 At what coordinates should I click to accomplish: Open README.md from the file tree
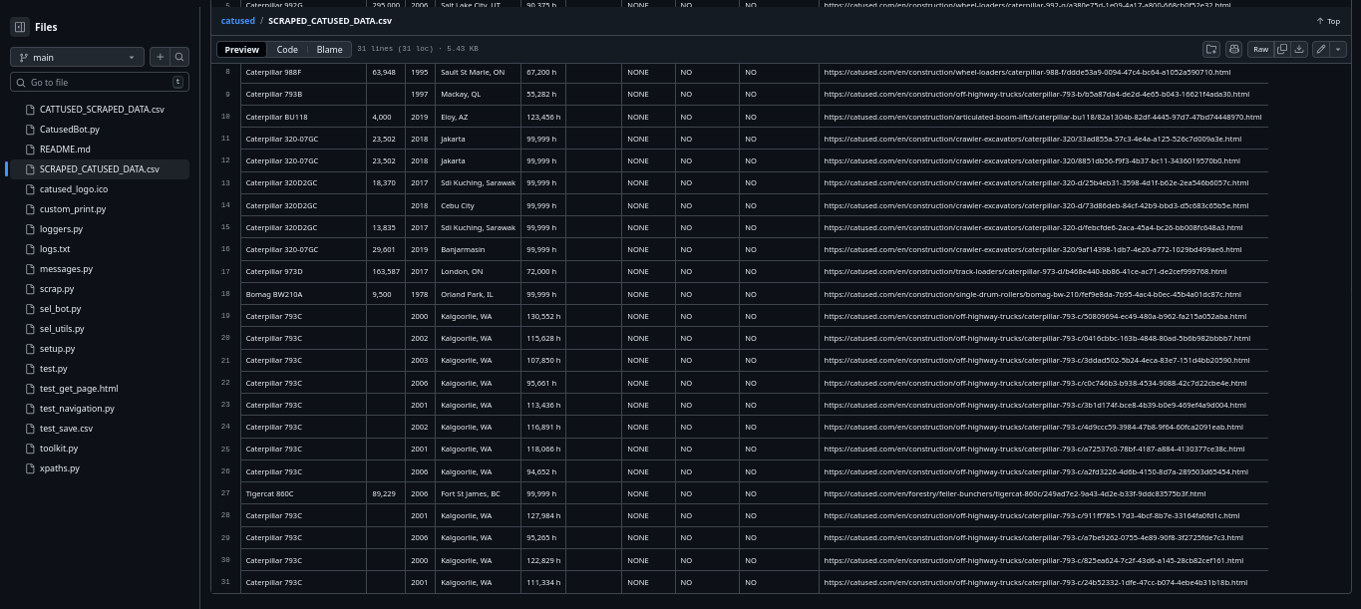[65, 149]
